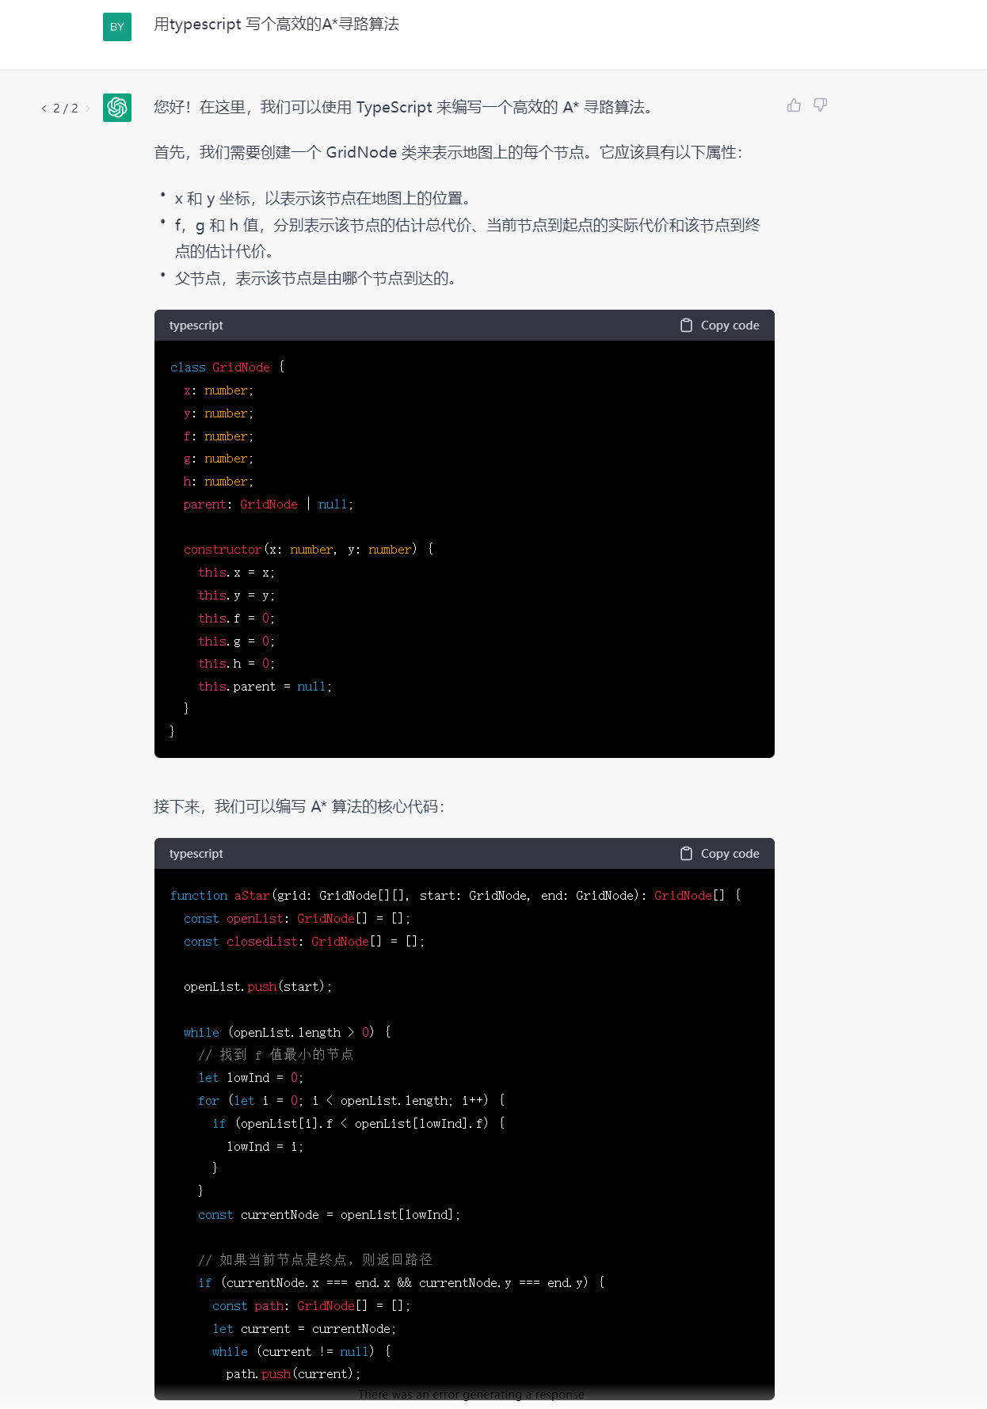Click the bullet about x 和 y 坐标
Image resolution: width=987 pixels, height=1409 pixels.
coord(322,199)
